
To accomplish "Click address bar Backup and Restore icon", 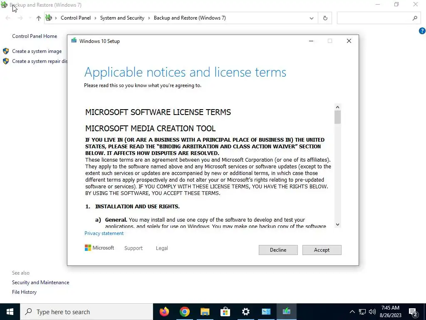I will [49, 18].
